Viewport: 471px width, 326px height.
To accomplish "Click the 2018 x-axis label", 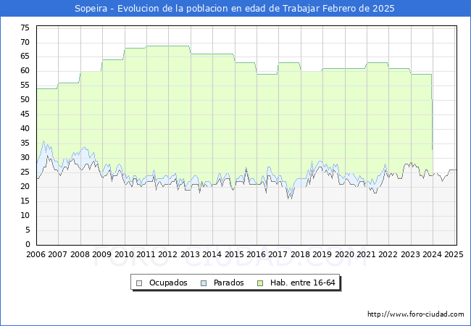I will click(301, 254).
